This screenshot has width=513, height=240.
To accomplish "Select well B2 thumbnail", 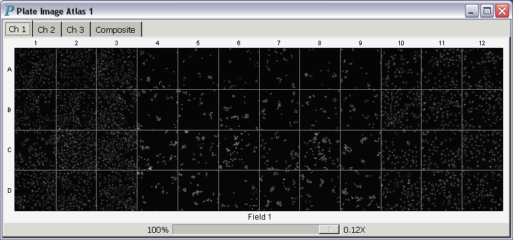I will point(76,110).
